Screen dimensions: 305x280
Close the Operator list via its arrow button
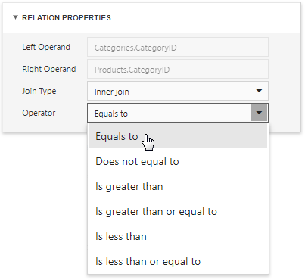pos(259,113)
